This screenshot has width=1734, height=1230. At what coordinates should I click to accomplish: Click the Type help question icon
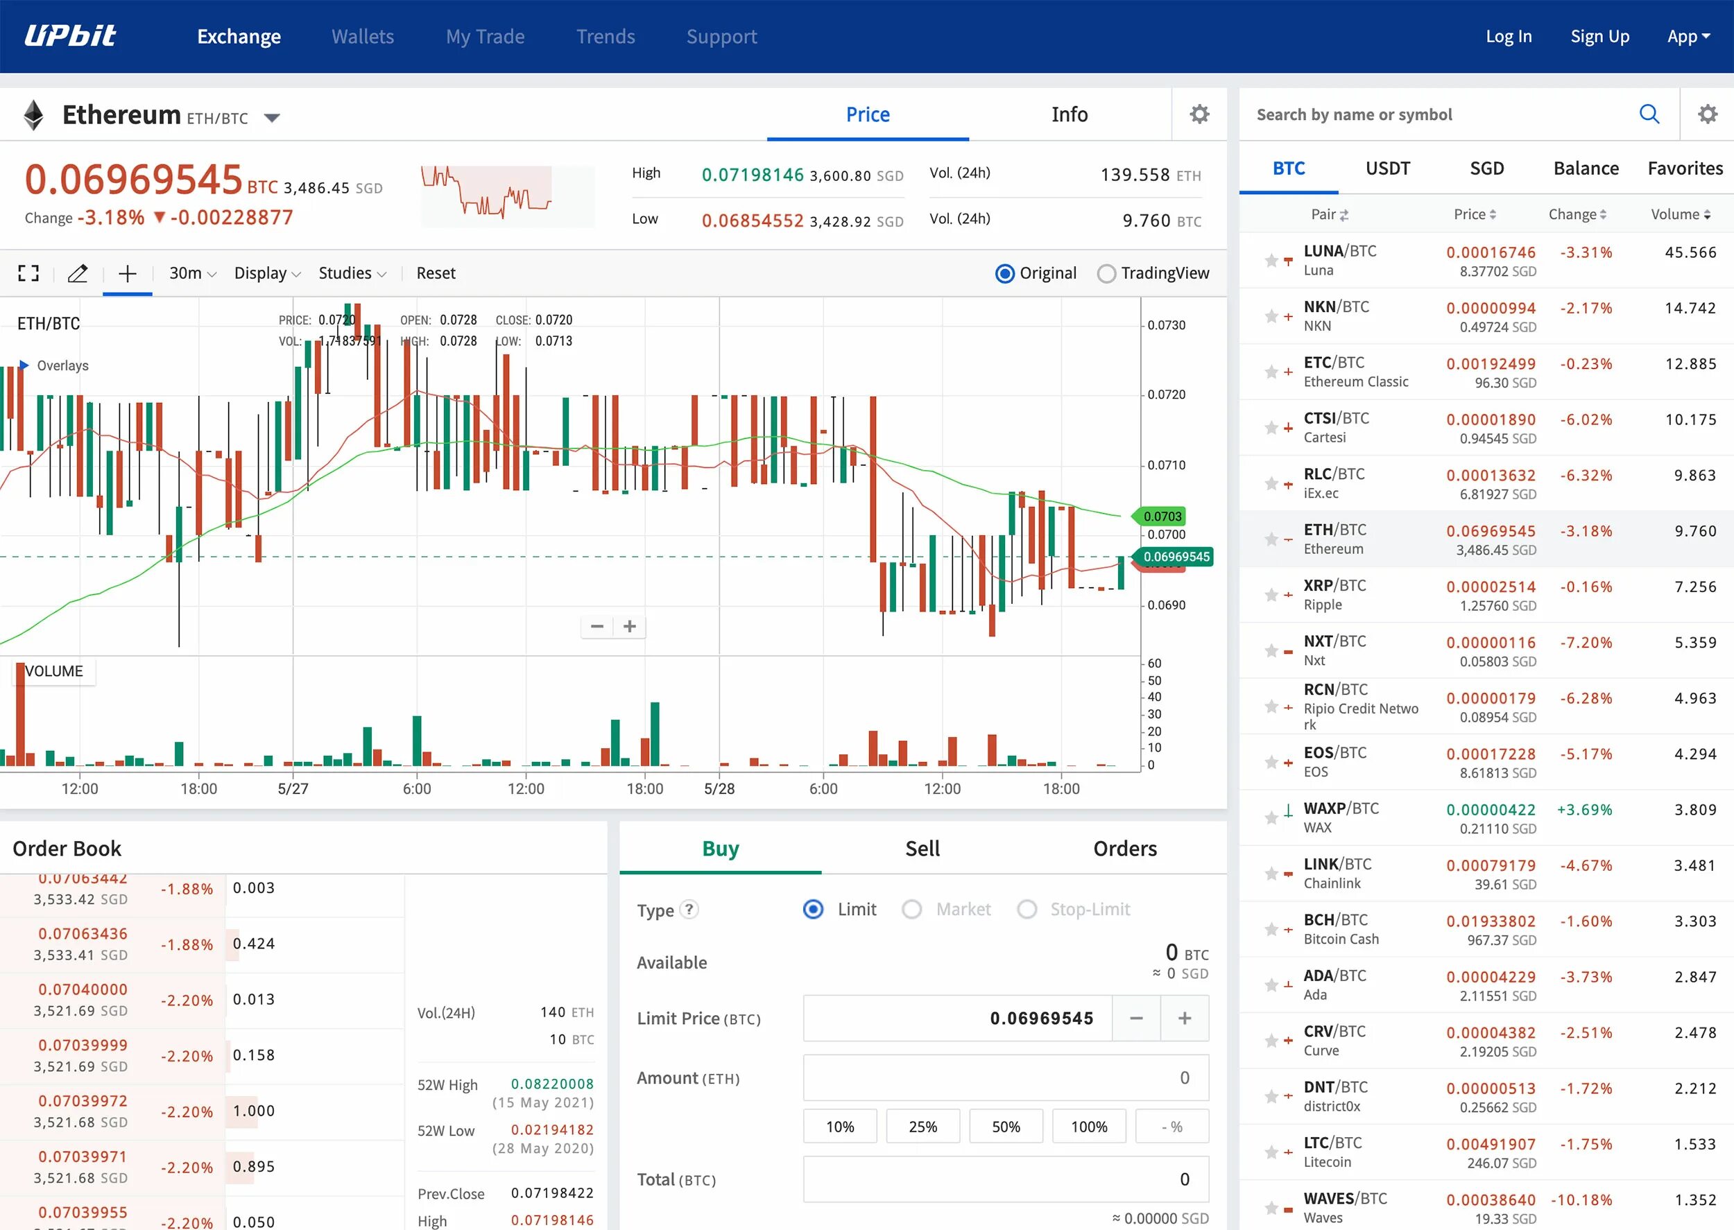point(689,910)
